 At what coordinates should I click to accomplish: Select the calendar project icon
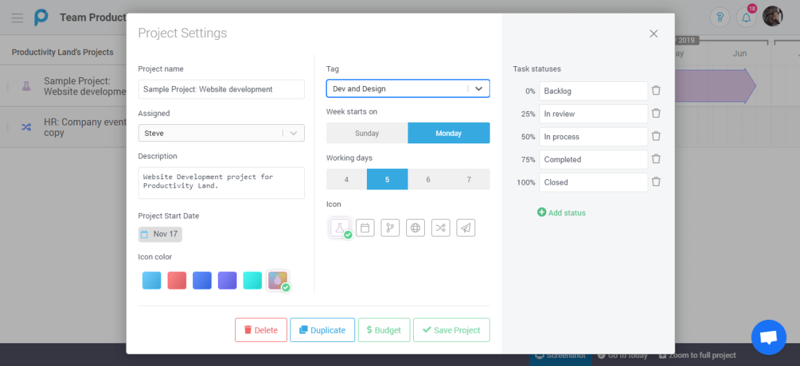pos(365,228)
